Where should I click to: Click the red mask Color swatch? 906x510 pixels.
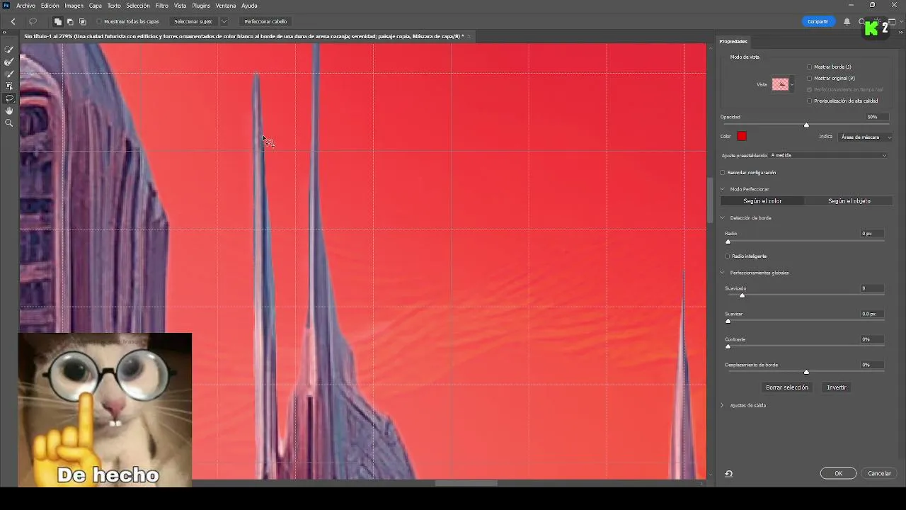click(742, 137)
